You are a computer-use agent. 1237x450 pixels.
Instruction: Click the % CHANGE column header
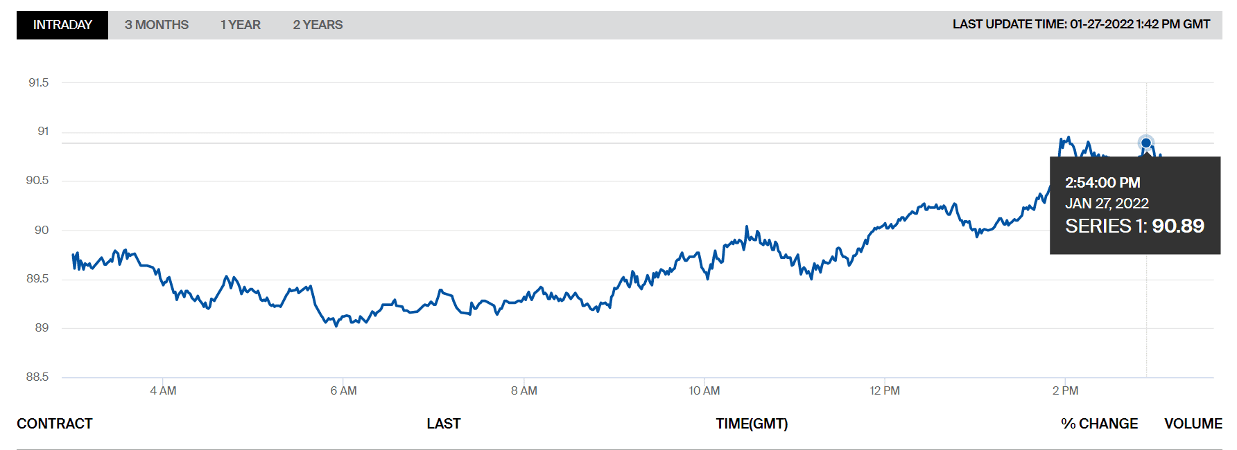pyautogui.click(x=1099, y=424)
